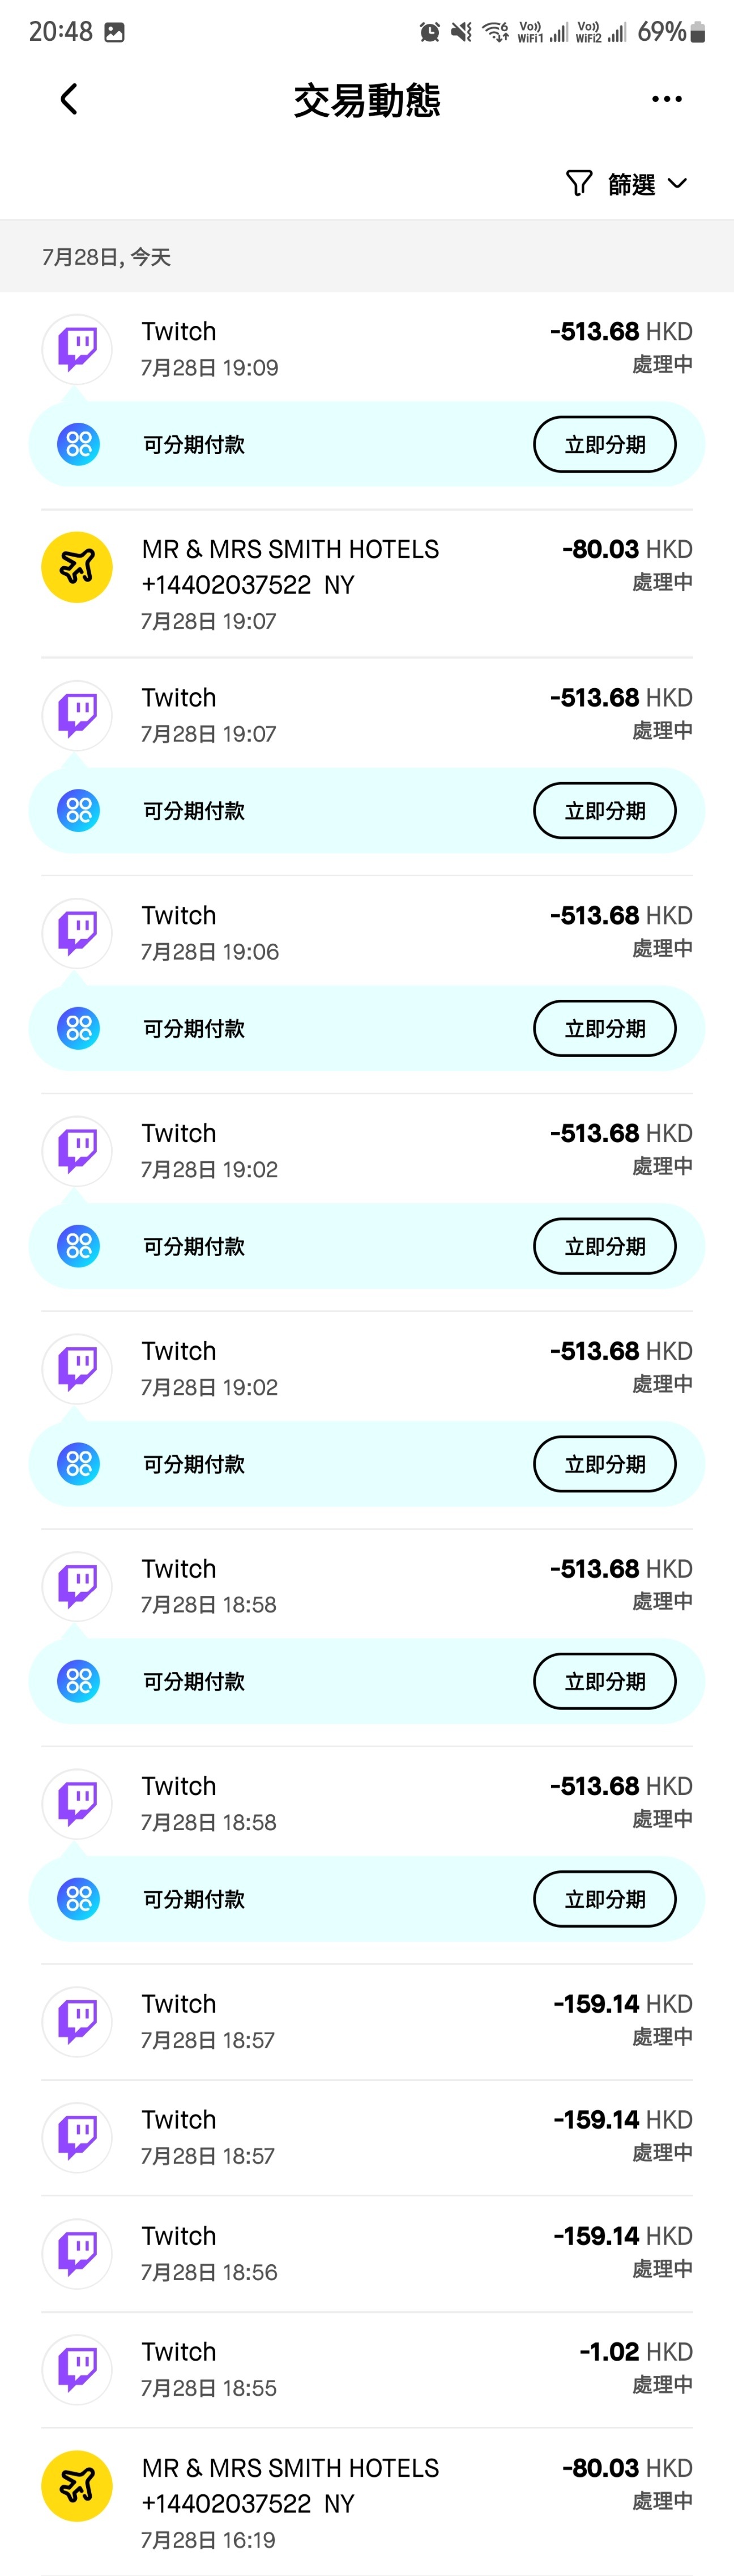Click installment icon under 19:09 Twitch charge
The image size is (734, 2576).
(78, 444)
